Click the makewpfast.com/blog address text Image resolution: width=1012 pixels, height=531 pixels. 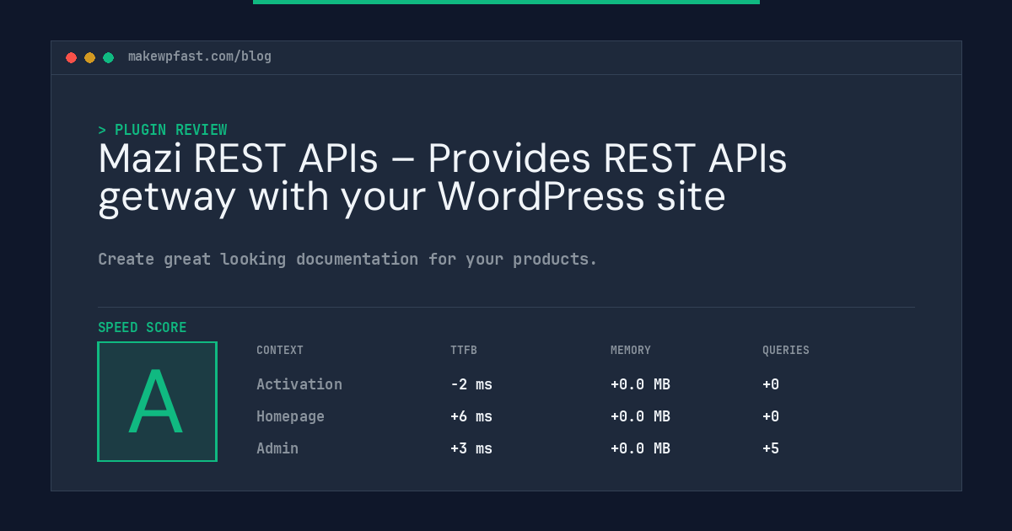(200, 56)
